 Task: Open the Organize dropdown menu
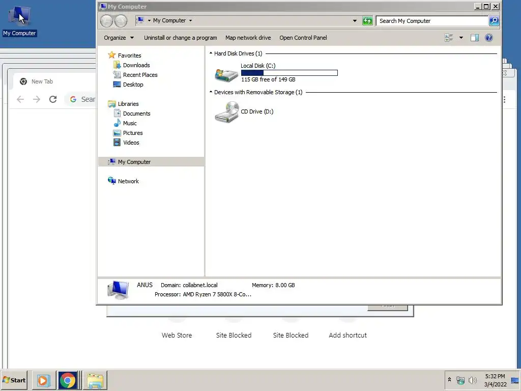coord(119,38)
